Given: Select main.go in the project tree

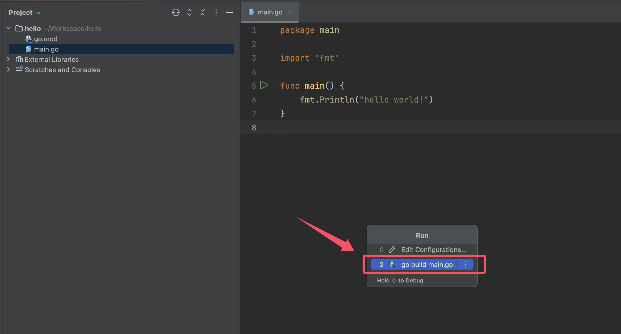Looking at the screenshot, I should click(x=46, y=49).
